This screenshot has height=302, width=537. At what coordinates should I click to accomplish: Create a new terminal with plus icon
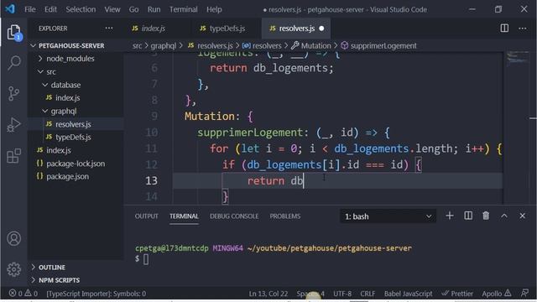coord(450,216)
